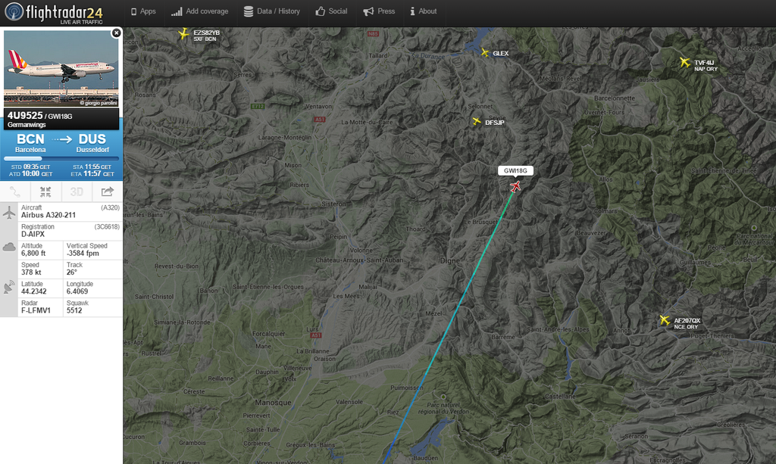Open the Apps menu
The image size is (776, 464).
(x=143, y=11)
